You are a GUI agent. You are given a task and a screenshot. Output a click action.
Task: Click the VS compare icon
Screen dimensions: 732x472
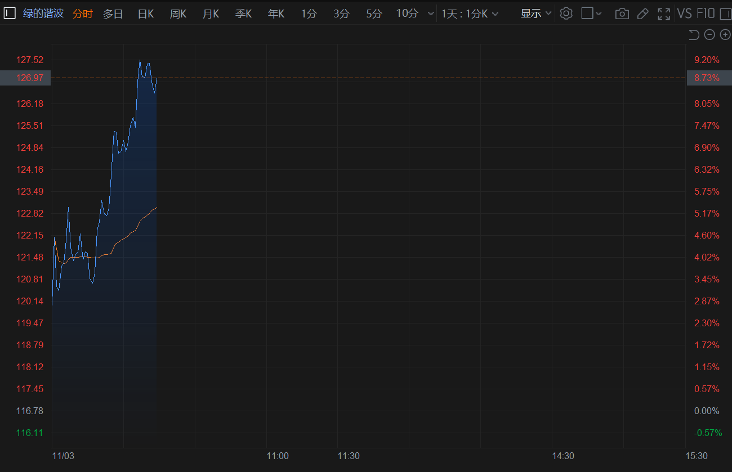coord(684,14)
